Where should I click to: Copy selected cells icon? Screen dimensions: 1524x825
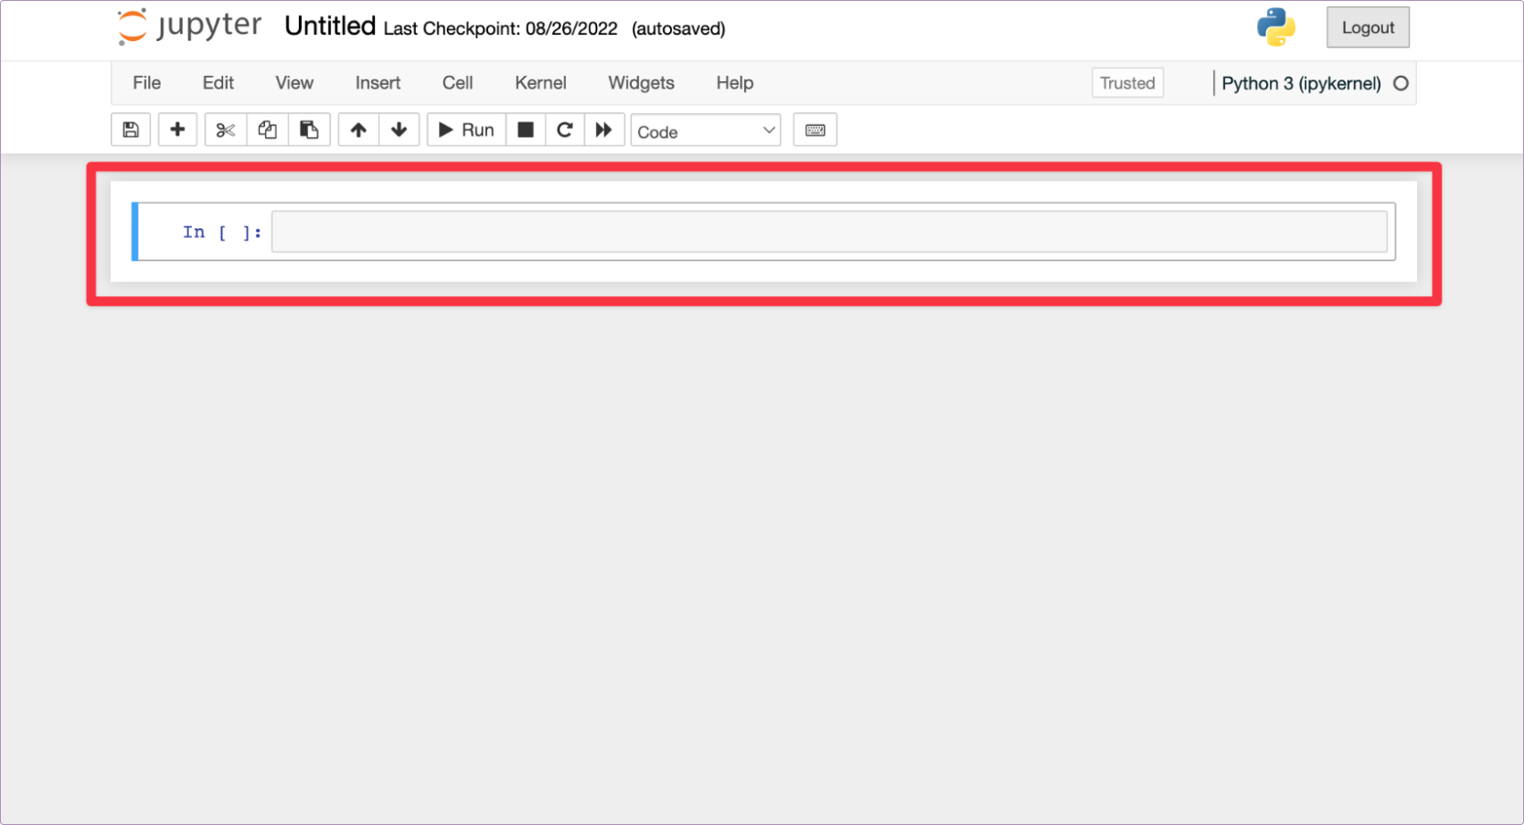(267, 130)
